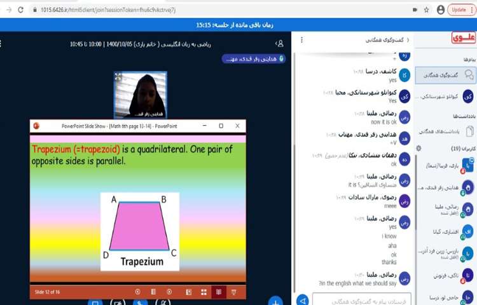
Task: Select user حاجی لو درسا in user list
Action: click(447, 297)
